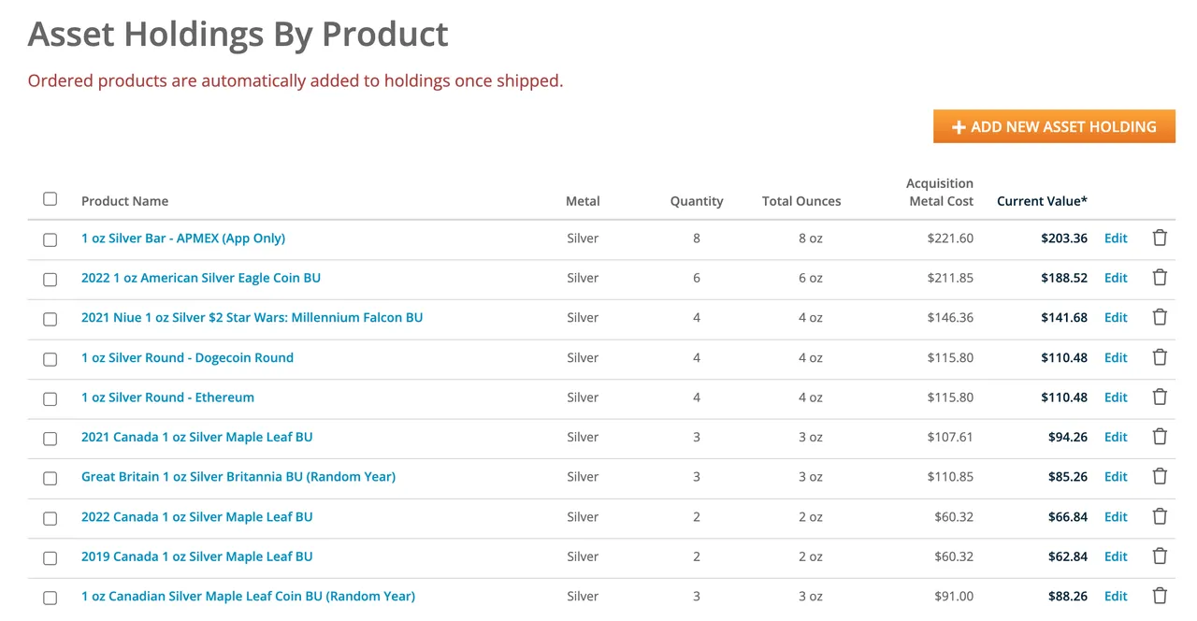Open the 2022 American Silver Eagle Coin link
This screenshot has width=1197, height=621.
(201, 278)
